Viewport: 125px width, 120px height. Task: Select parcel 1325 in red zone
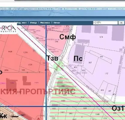click(x=30, y=65)
